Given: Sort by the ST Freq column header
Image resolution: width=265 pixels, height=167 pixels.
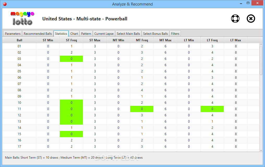Looking at the screenshot, I should (71, 40).
